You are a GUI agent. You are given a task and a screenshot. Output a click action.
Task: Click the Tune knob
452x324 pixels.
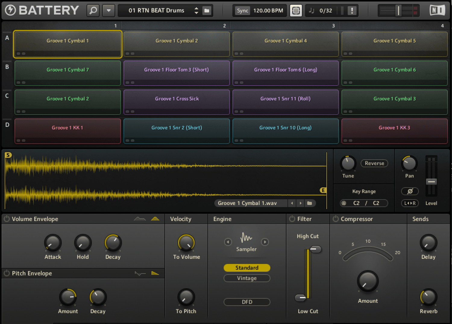coord(348,164)
